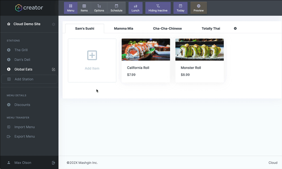
Task: Click Dan's Deli station dollar icon
Action: [x=9, y=60]
